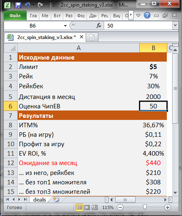Viewport: 182px width, 216px height.
Task: Click into the Name Box showing B6
Action: click(32, 26)
